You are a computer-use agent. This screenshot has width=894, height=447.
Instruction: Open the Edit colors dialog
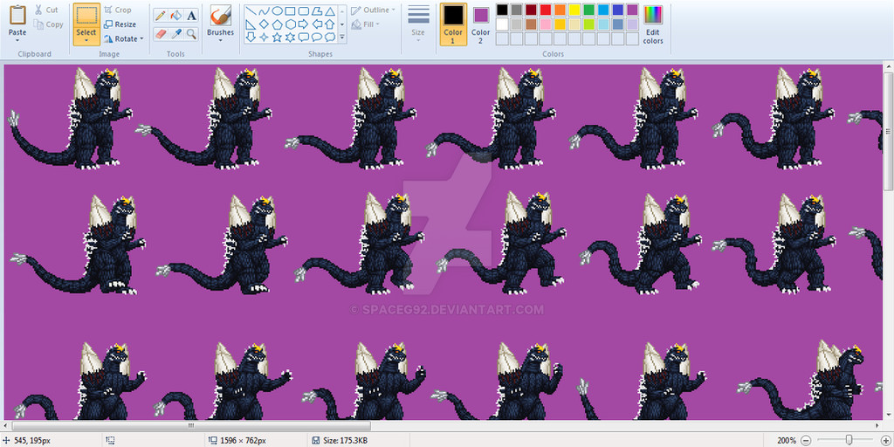653,25
